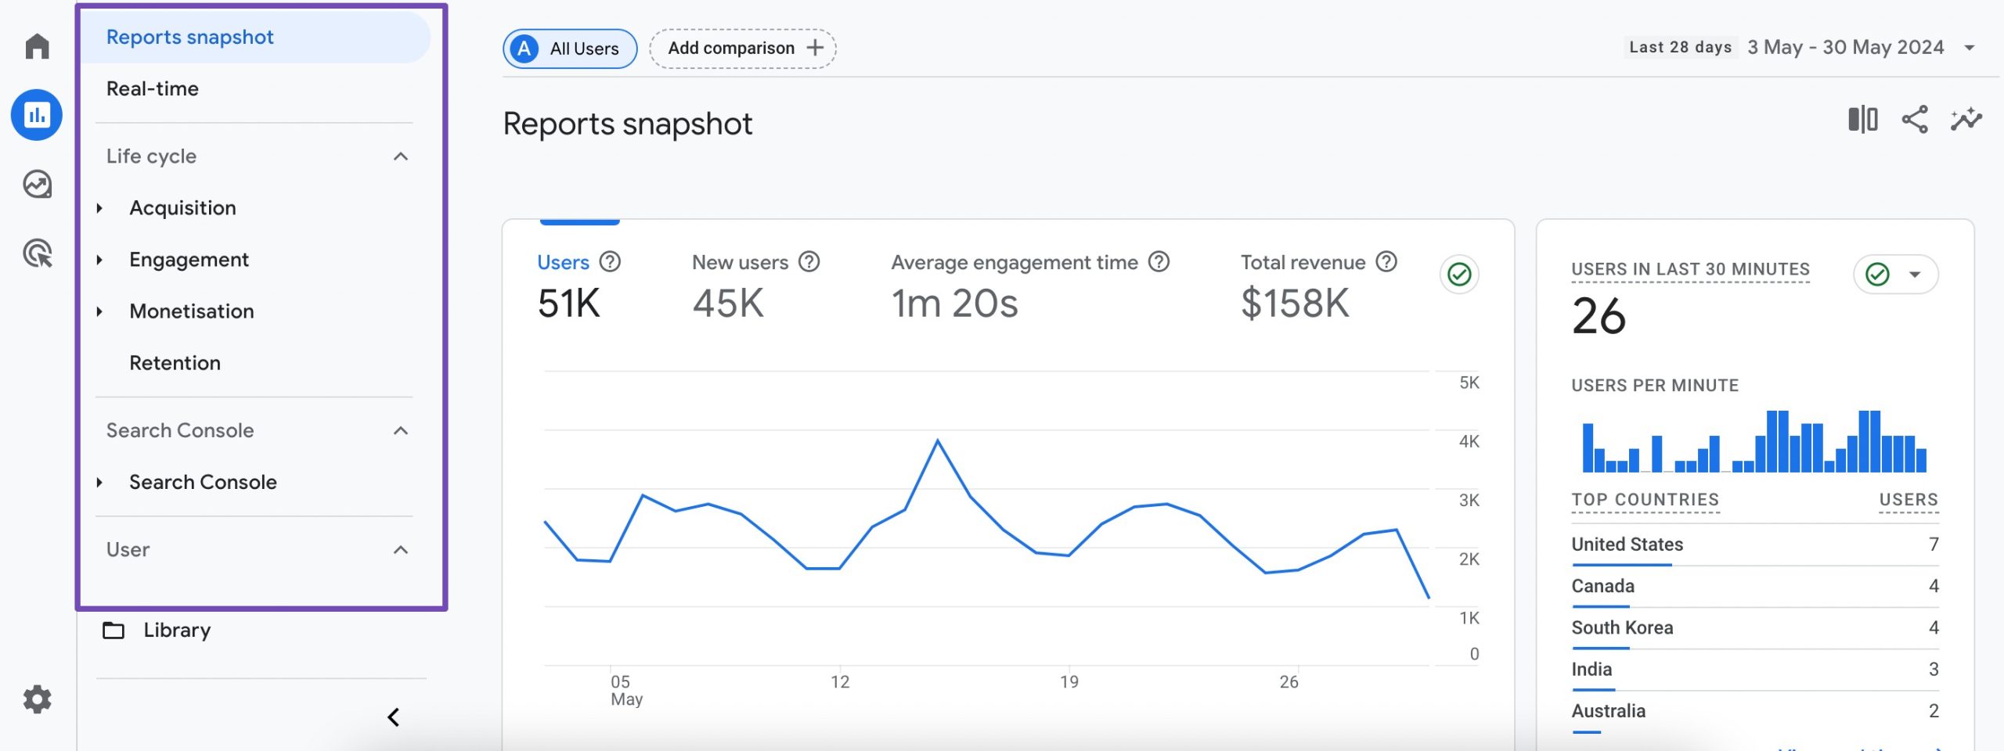Image resolution: width=2004 pixels, height=751 pixels.
Task: Click the Library folder icon
Action: point(114,630)
